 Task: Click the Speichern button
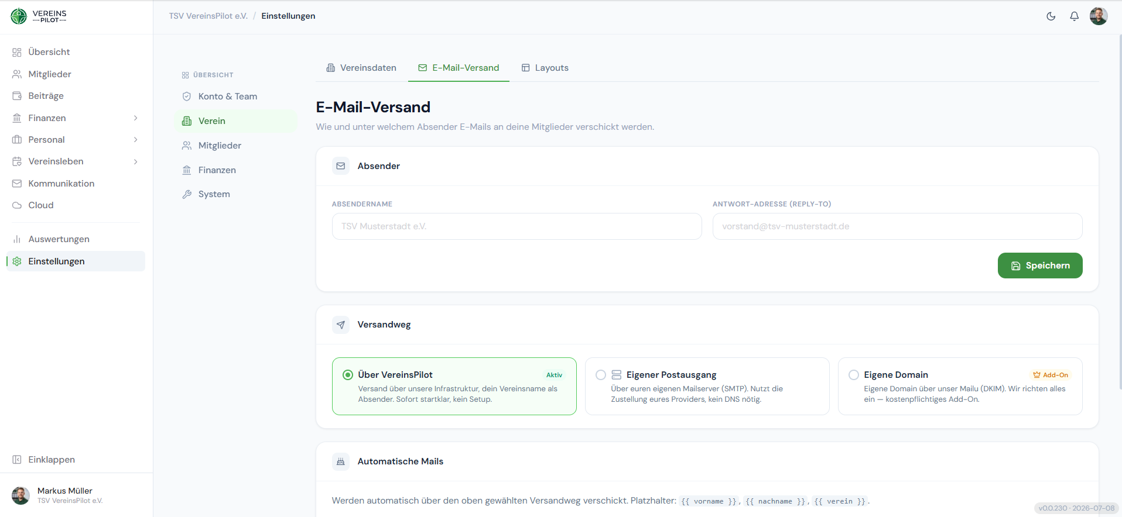click(1040, 266)
